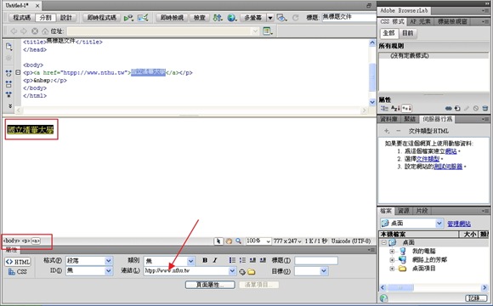Switch properties to HTML mode
Viewport: 493px width, 306px height.
(18, 262)
